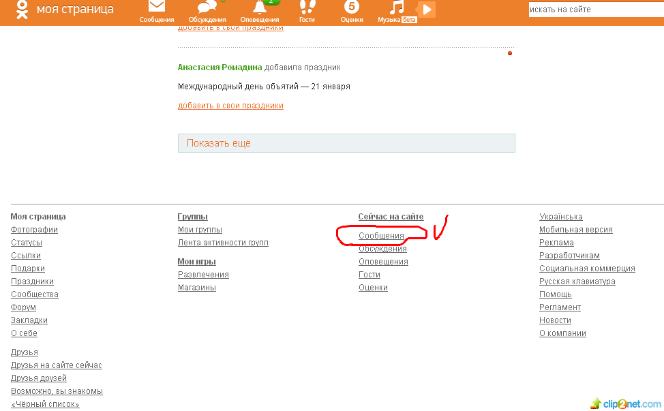Open Реклама footer link
The image size is (664, 411).
[x=556, y=243]
